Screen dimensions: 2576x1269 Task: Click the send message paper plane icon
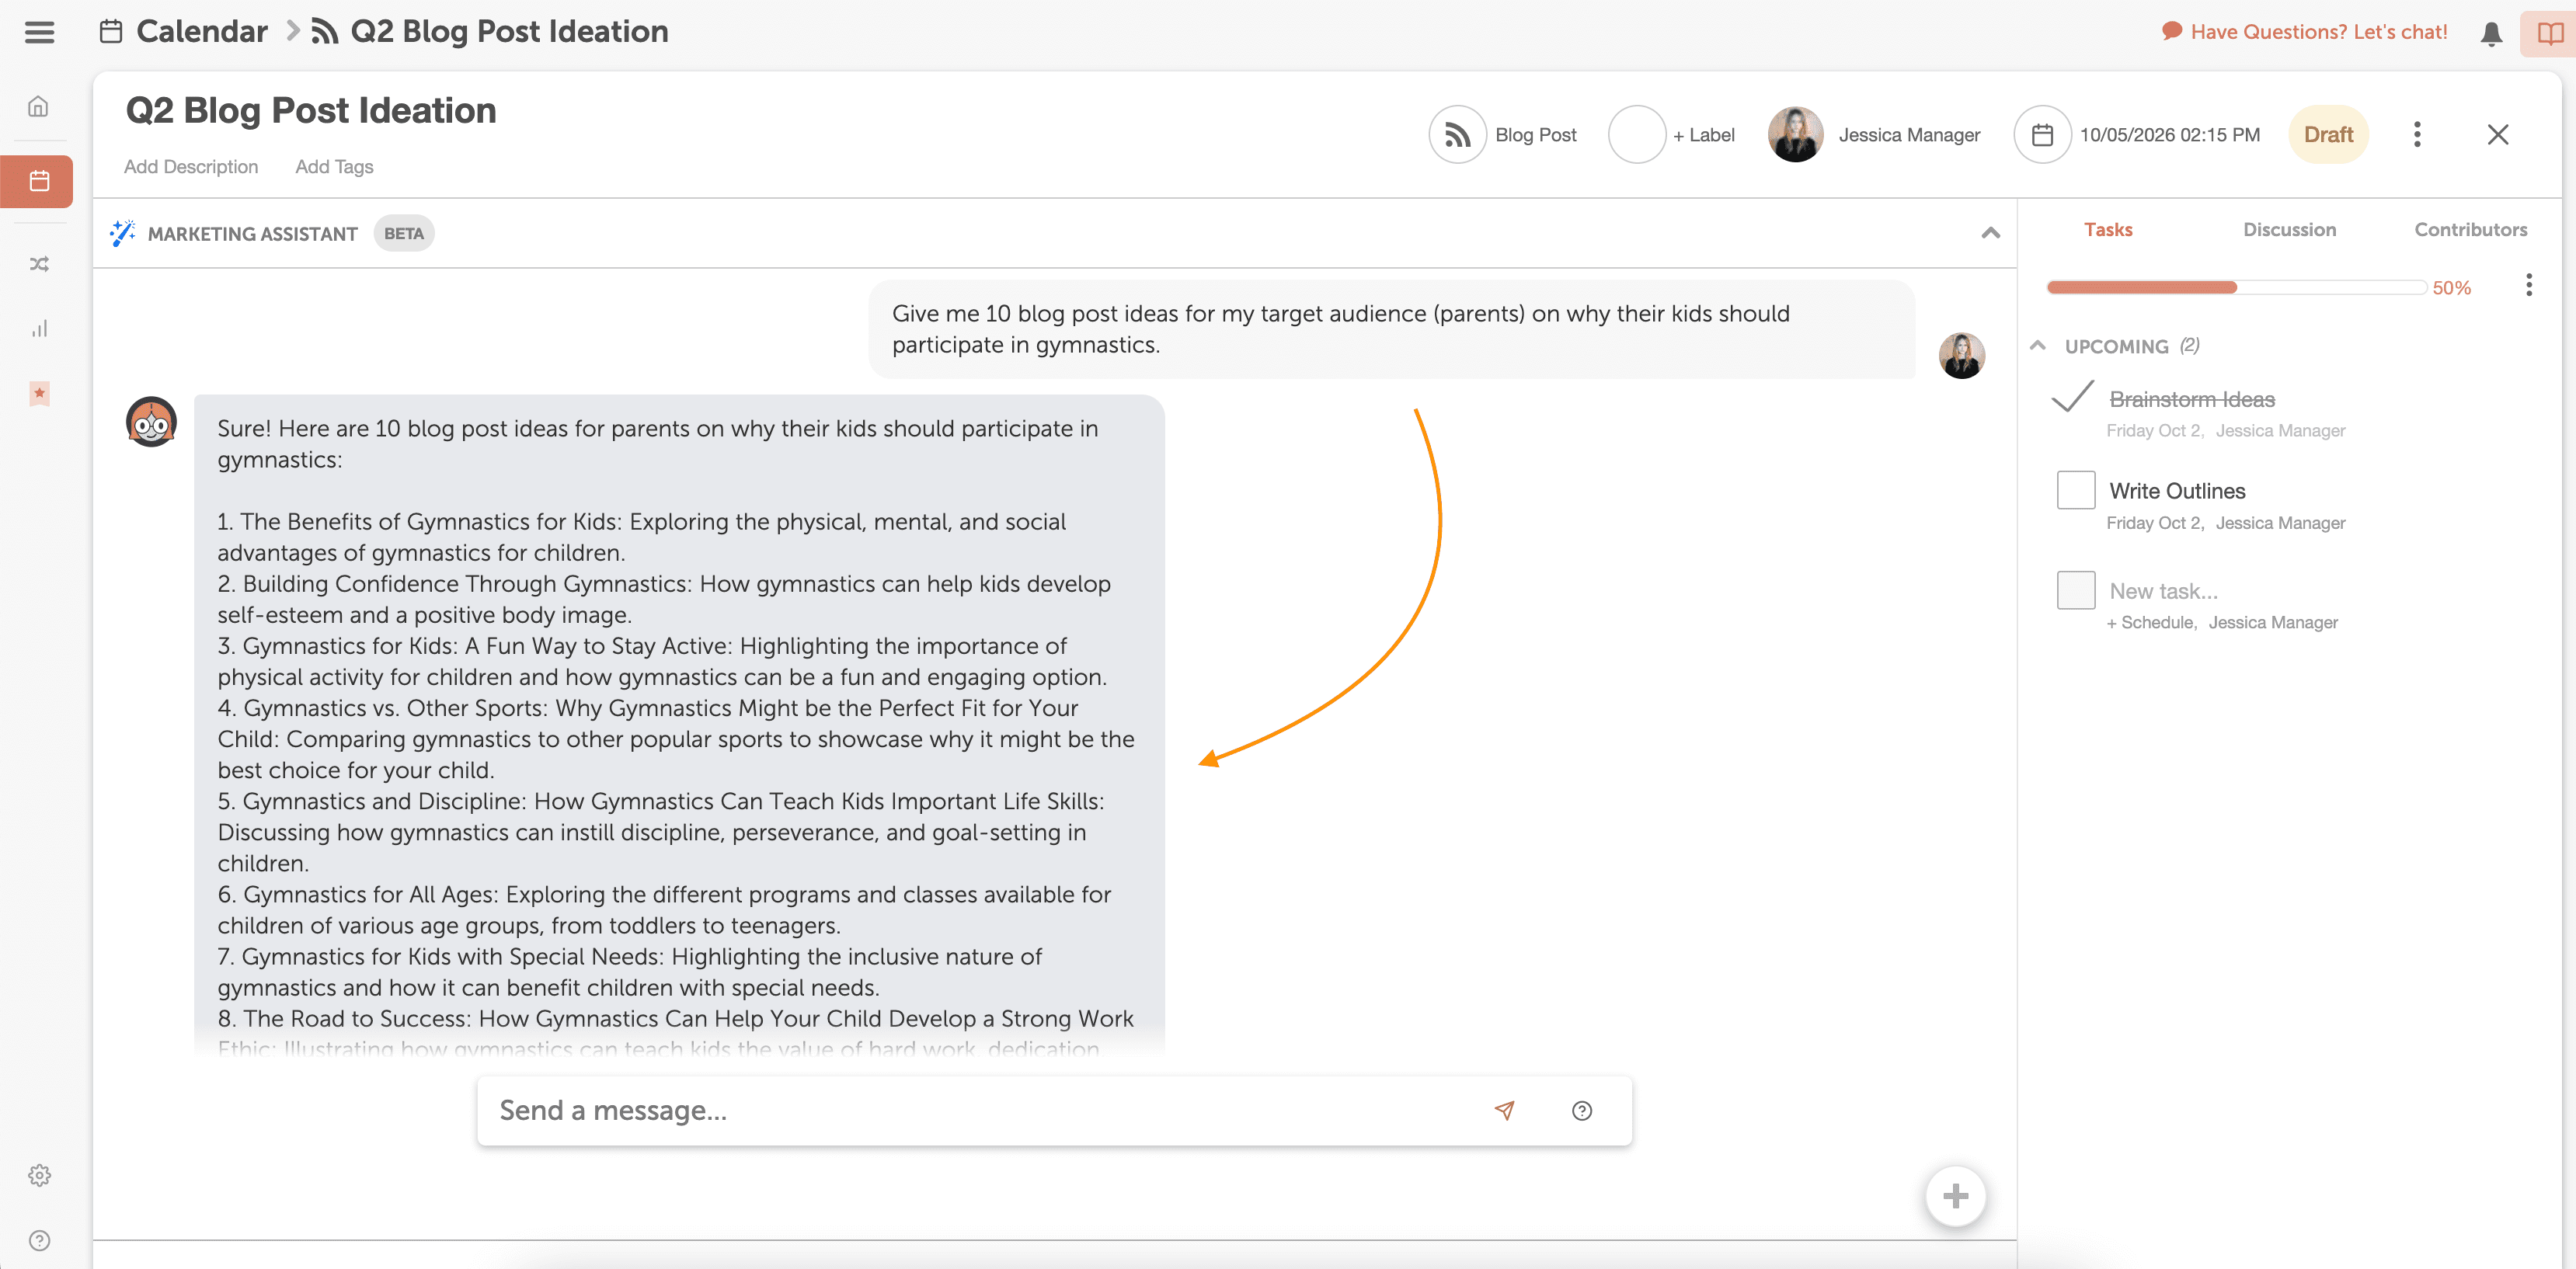(1504, 1110)
